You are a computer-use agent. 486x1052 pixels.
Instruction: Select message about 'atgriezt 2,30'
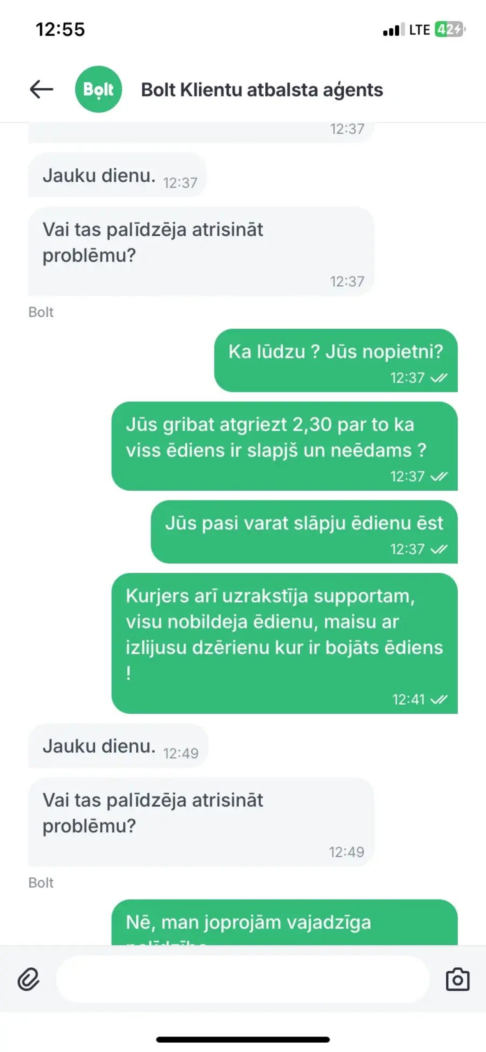tap(285, 446)
